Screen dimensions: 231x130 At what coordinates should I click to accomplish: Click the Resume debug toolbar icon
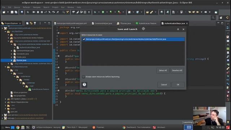point(34,12)
